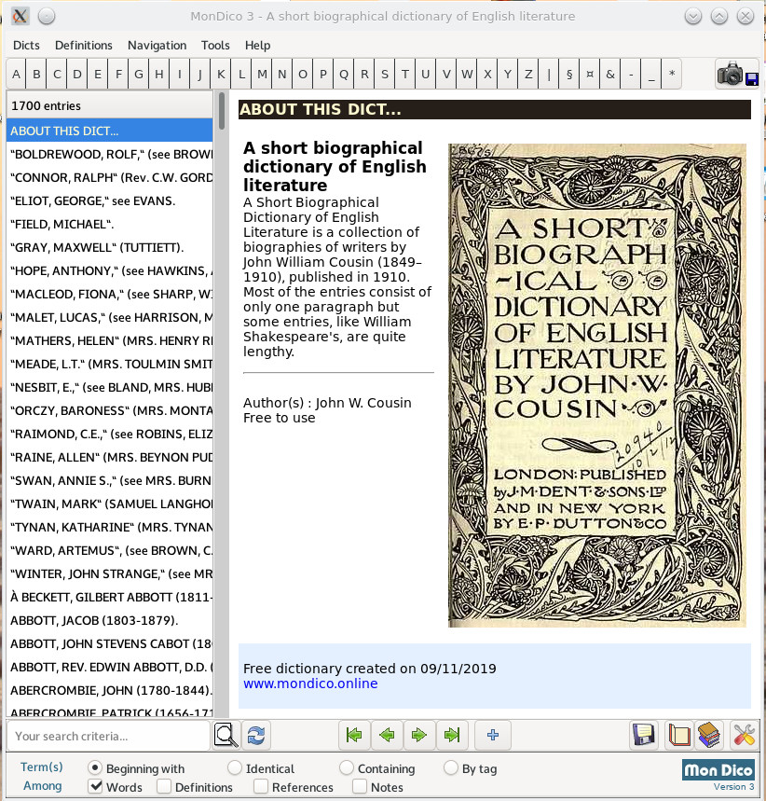Go to the next entry arrow
This screenshot has height=801, width=766.
pos(419,735)
